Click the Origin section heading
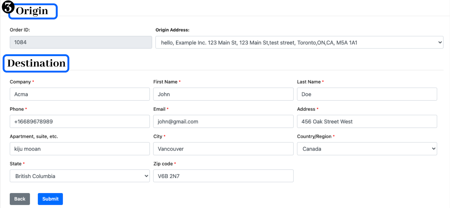450x208 pixels. (x=32, y=11)
